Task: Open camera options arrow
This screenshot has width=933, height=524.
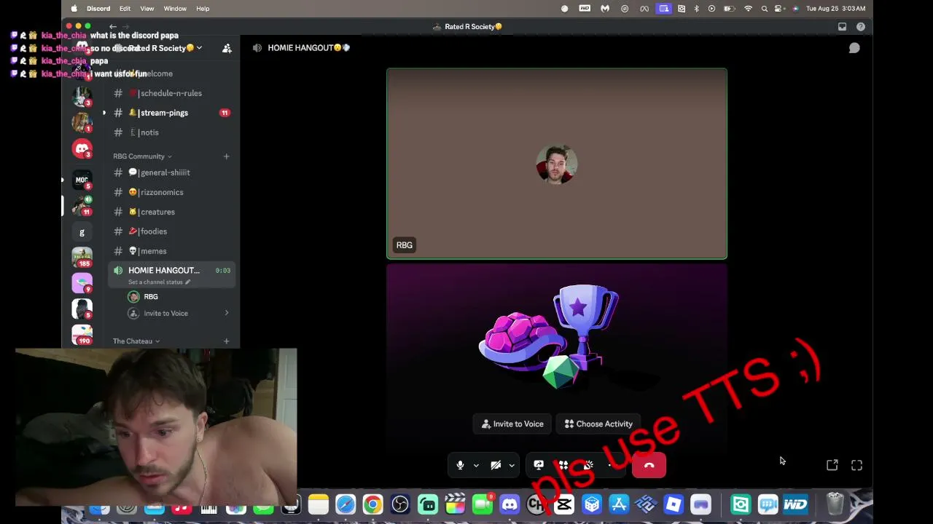Action: (512, 466)
